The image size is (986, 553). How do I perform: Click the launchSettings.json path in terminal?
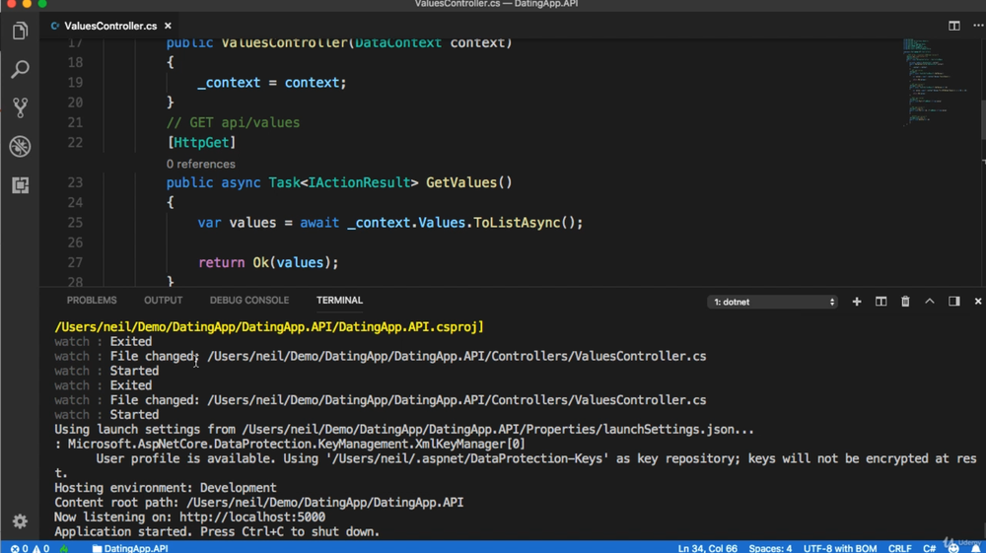498,430
